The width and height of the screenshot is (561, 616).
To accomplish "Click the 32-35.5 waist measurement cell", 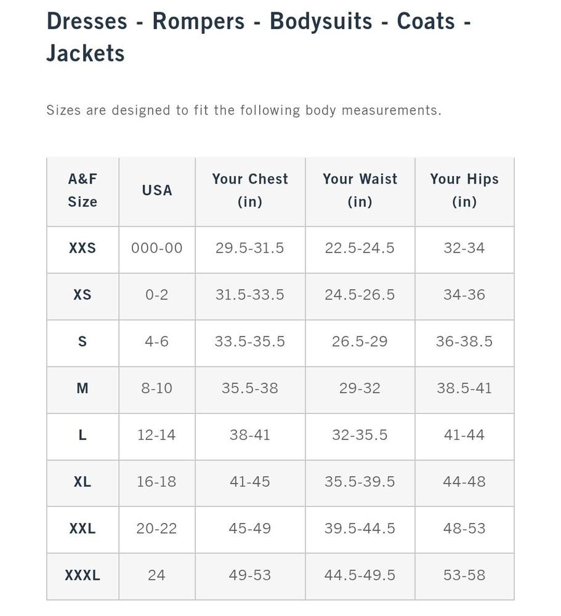I will point(360,436).
